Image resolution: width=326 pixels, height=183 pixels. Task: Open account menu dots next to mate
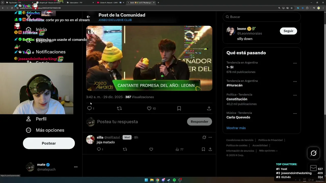coord(76,167)
